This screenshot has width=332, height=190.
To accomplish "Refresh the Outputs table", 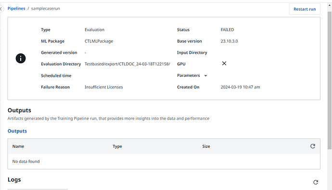I will (x=313, y=146).
